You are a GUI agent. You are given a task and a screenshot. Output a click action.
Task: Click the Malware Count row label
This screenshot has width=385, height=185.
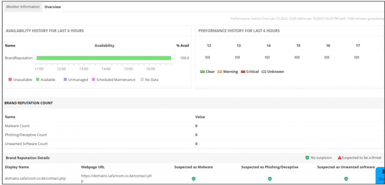coord(17,126)
